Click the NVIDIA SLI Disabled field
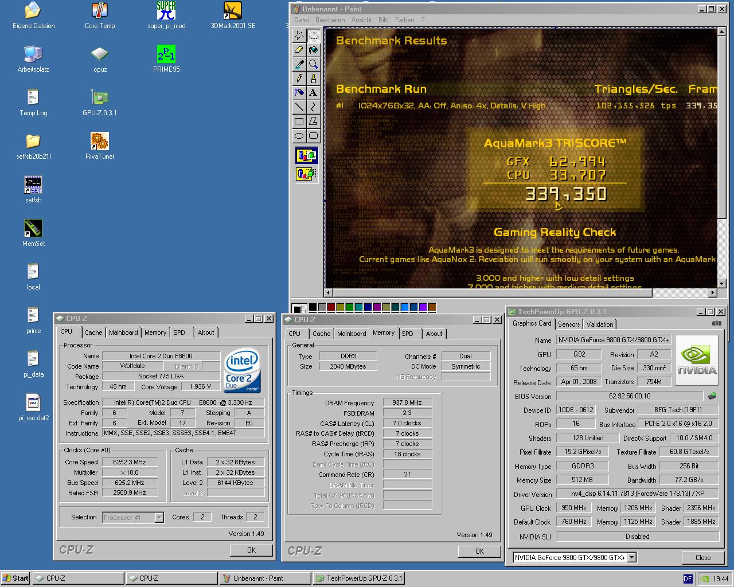734x587 pixels. click(638, 537)
